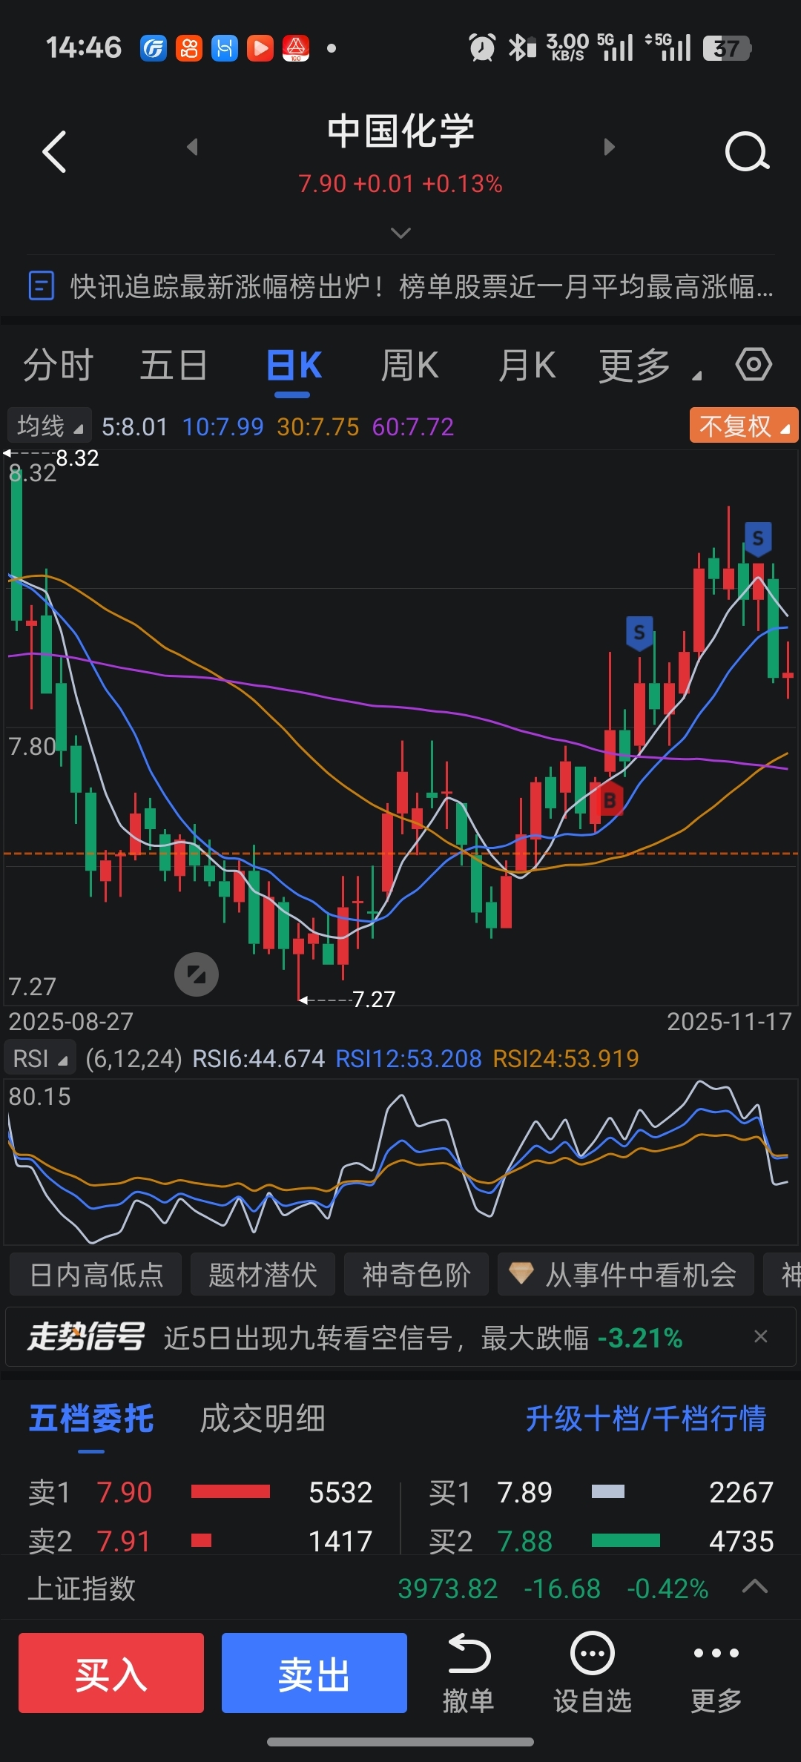Open 上证指数 index quote 3973.82
The width and height of the screenshot is (801, 1762).
tap(447, 1588)
